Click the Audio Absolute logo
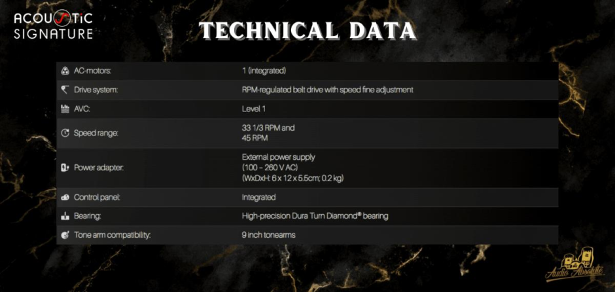The image size is (615, 292). pos(575,266)
